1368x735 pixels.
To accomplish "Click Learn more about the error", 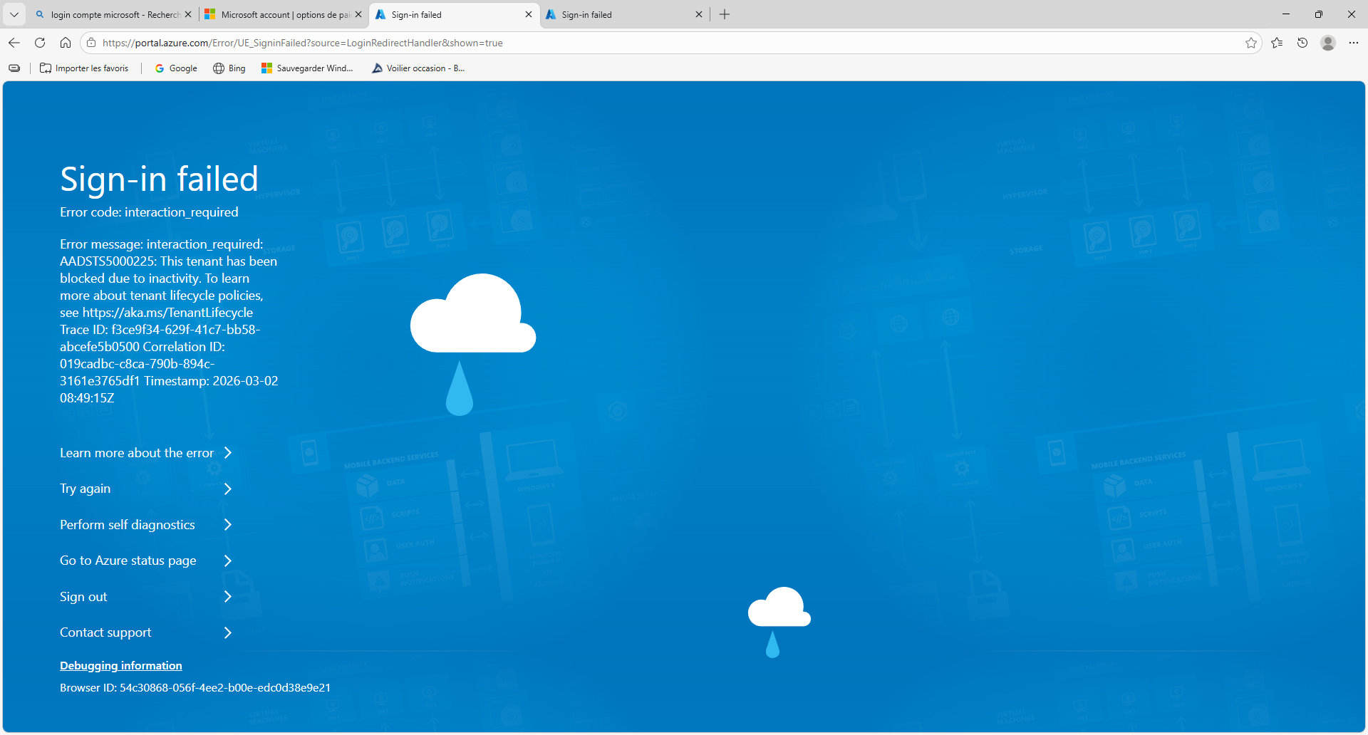I will pyautogui.click(x=137, y=453).
